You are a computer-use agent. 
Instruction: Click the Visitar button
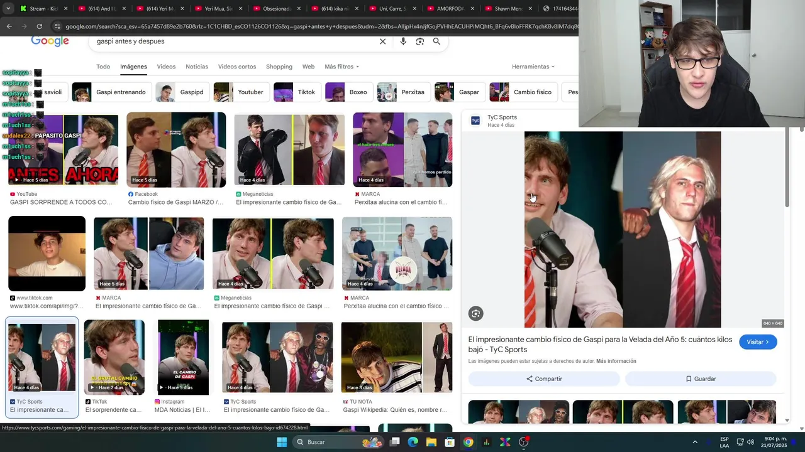coord(758,342)
